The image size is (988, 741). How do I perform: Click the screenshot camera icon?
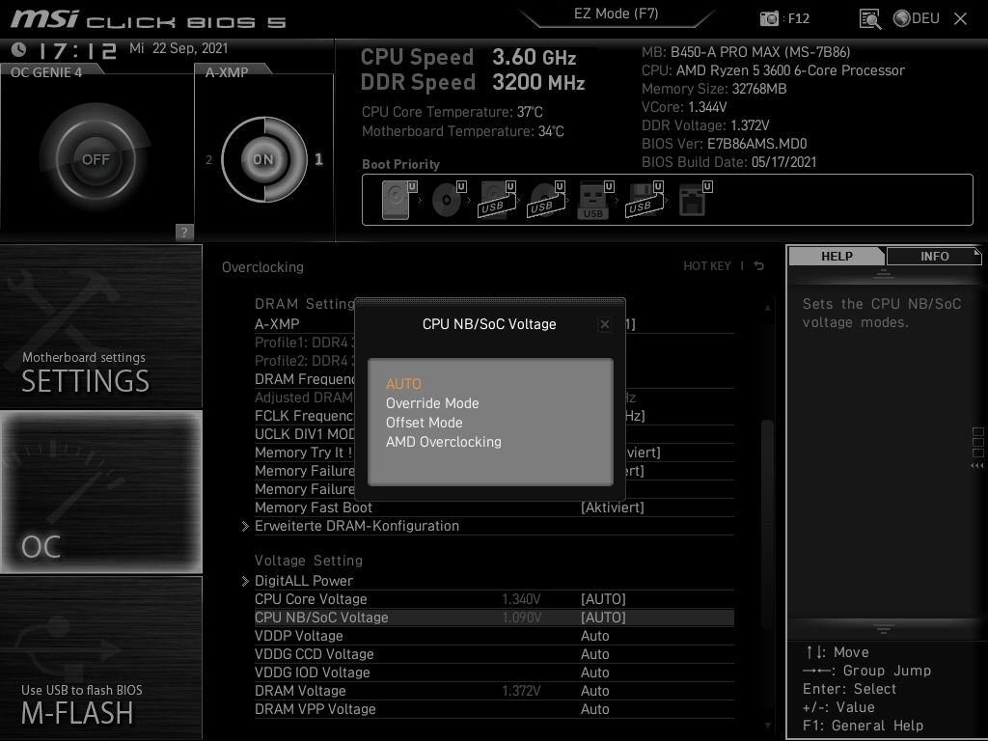pyautogui.click(x=769, y=17)
